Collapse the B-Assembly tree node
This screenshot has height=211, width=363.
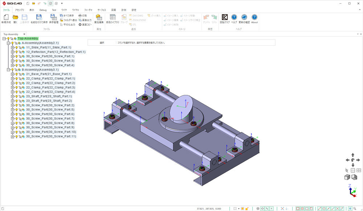pos(8,70)
